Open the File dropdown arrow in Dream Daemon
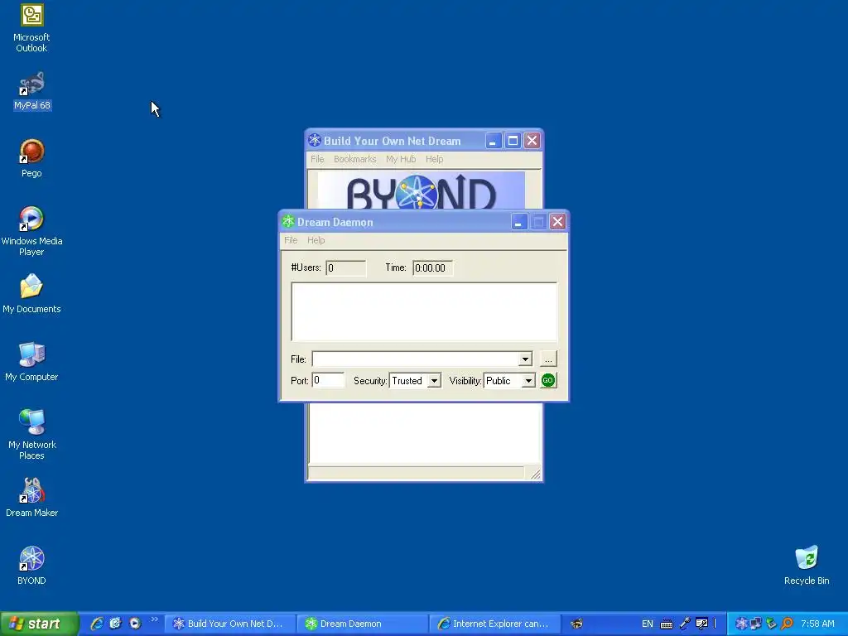 pyautogui.click(x=525, y=359)
